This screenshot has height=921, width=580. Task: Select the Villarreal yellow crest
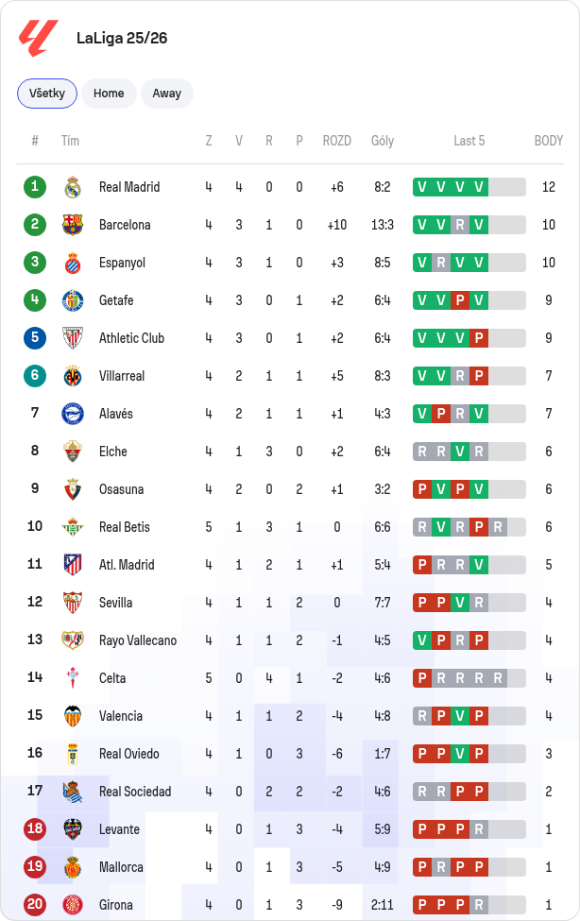73,376
